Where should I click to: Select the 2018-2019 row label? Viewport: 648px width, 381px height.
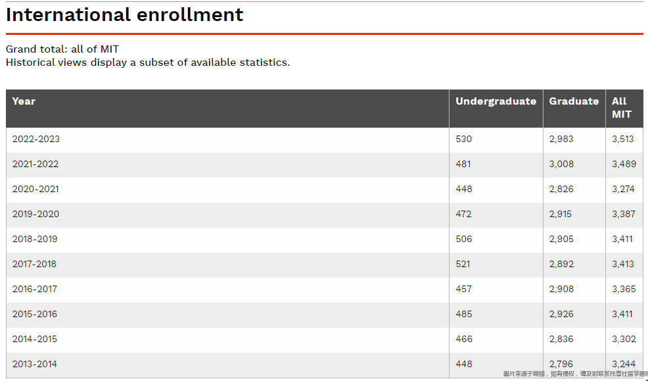[35, 239]
